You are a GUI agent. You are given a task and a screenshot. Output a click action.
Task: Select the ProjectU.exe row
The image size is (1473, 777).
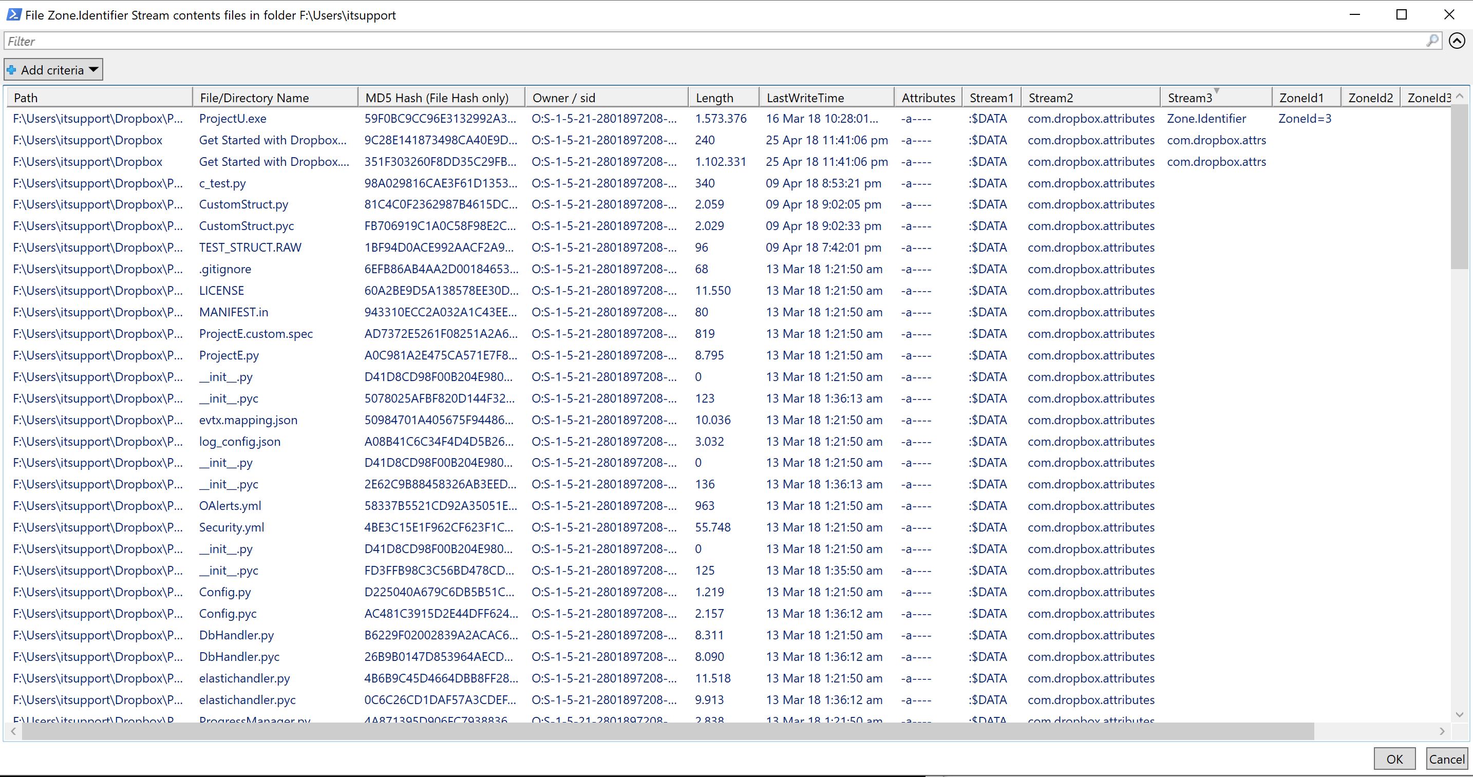[x=232, y=119]
